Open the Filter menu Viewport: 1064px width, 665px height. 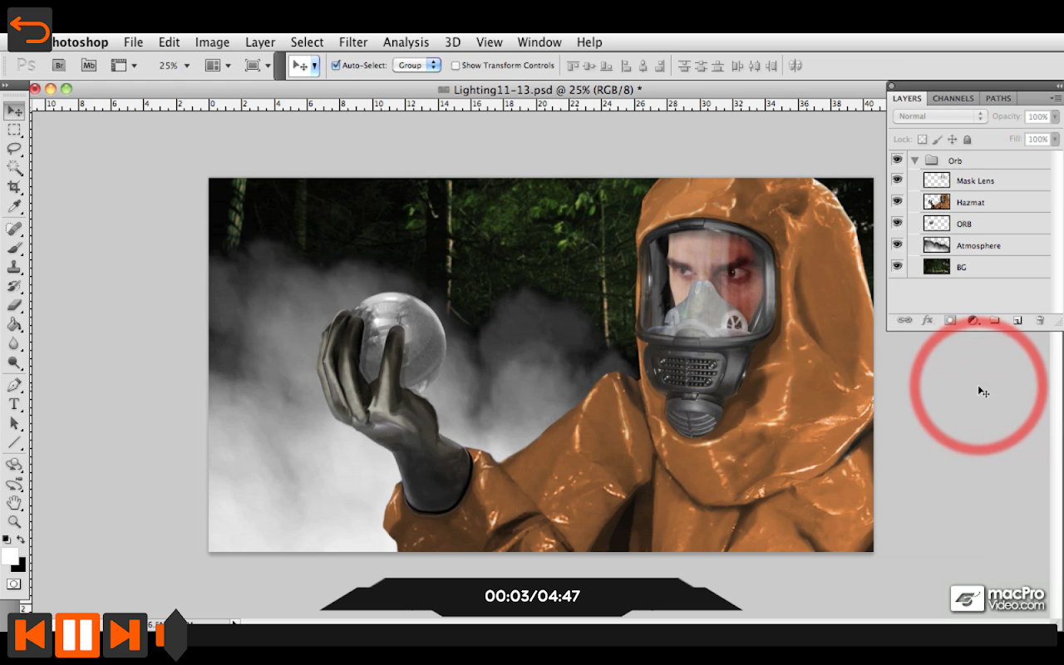[x=352, y=42]
